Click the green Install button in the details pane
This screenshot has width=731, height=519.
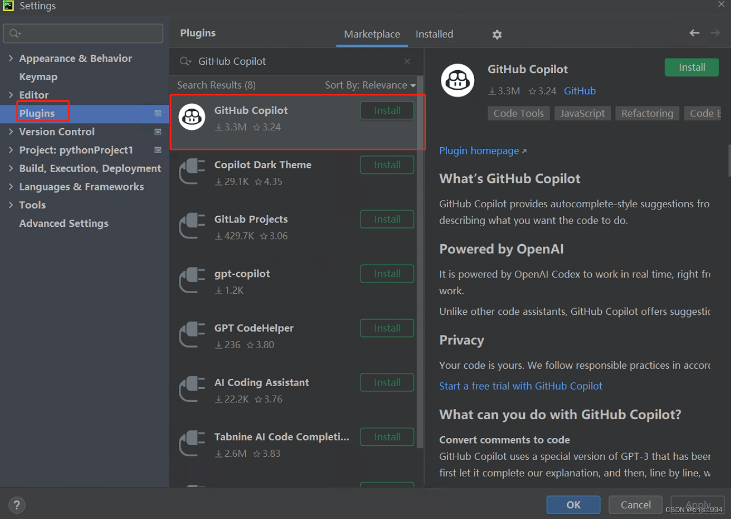691,68
